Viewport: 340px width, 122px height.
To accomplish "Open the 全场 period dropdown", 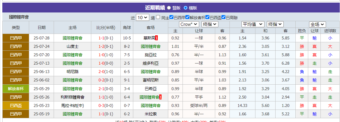I will point(317,24).
